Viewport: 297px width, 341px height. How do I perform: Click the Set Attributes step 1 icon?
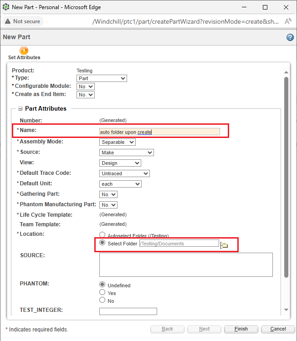(x=24, y=51)
